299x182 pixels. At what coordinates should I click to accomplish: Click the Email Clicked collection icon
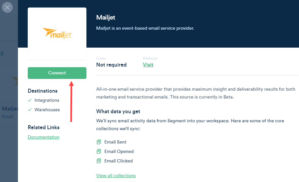click(x=99, y=161)
